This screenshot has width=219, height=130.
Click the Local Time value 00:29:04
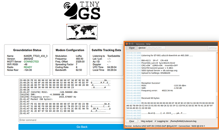click(x=112, y=70)
